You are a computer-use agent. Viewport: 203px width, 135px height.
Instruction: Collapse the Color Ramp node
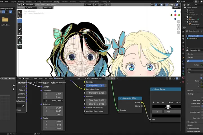click(x=153, y=89)
